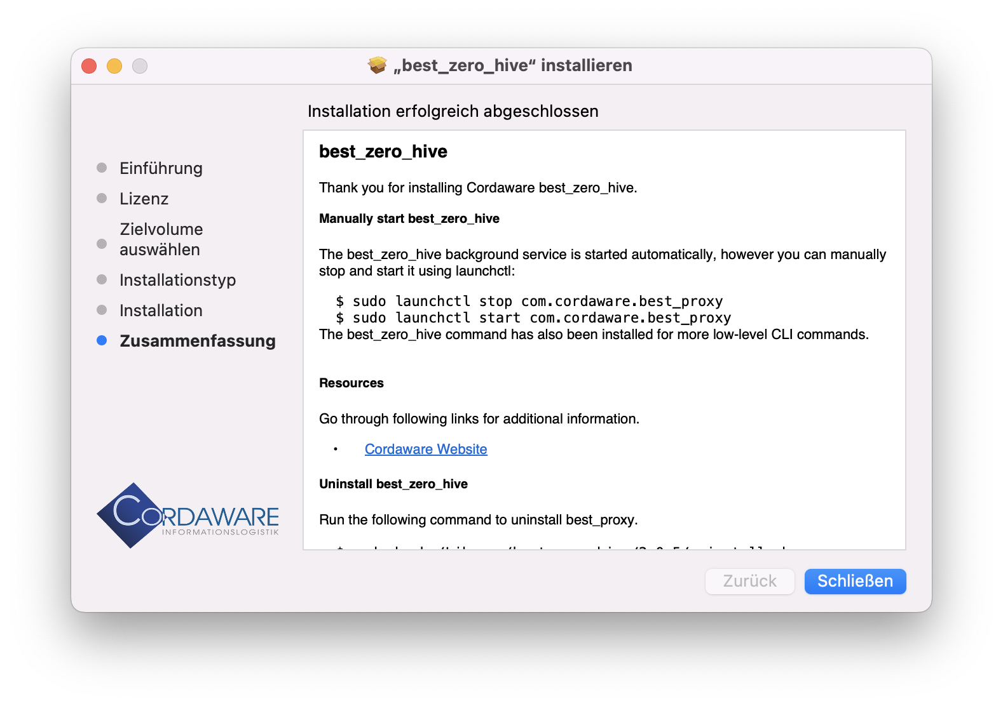The image size is (1003, 706).
Task: Click 'Go through following links' text
Action: 479,419
